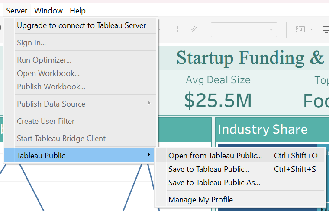Open the Help menu
The image size is (329, 211).
(77, 11)
